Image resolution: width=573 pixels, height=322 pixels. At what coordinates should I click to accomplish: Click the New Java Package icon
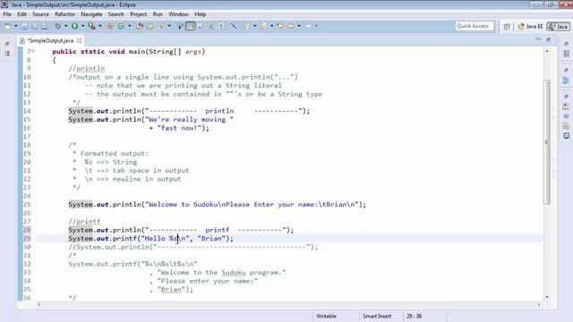tap(109, 26)
